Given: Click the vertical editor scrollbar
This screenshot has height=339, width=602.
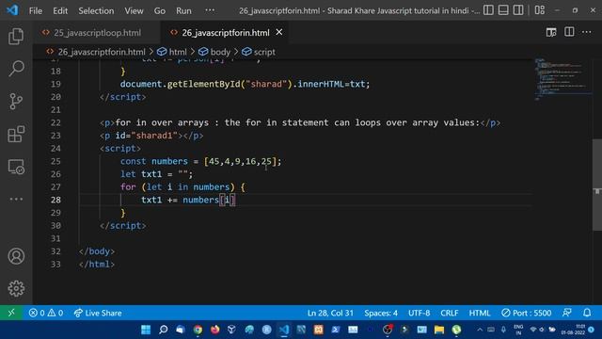Looking at the screenshot, I should click(597, 185).
